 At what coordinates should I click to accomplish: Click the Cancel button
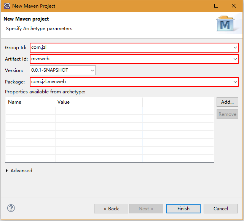(221, 208)
